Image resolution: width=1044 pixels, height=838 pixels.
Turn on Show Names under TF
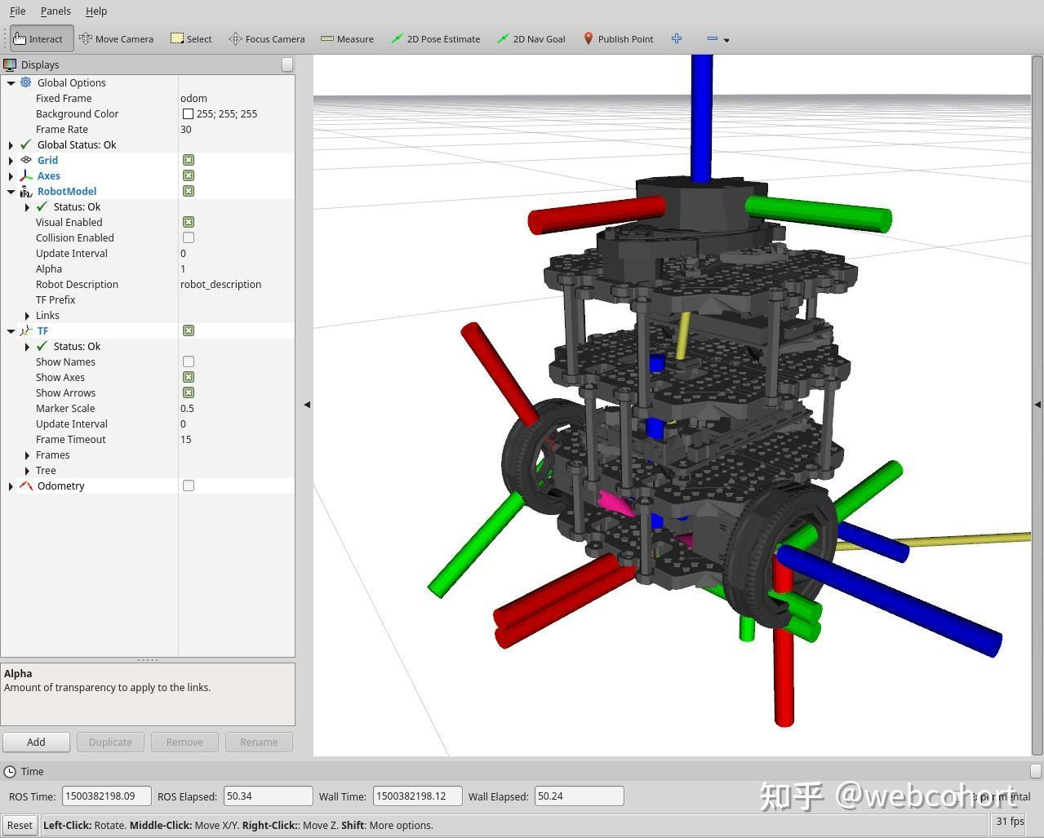(x=189, y=361)
